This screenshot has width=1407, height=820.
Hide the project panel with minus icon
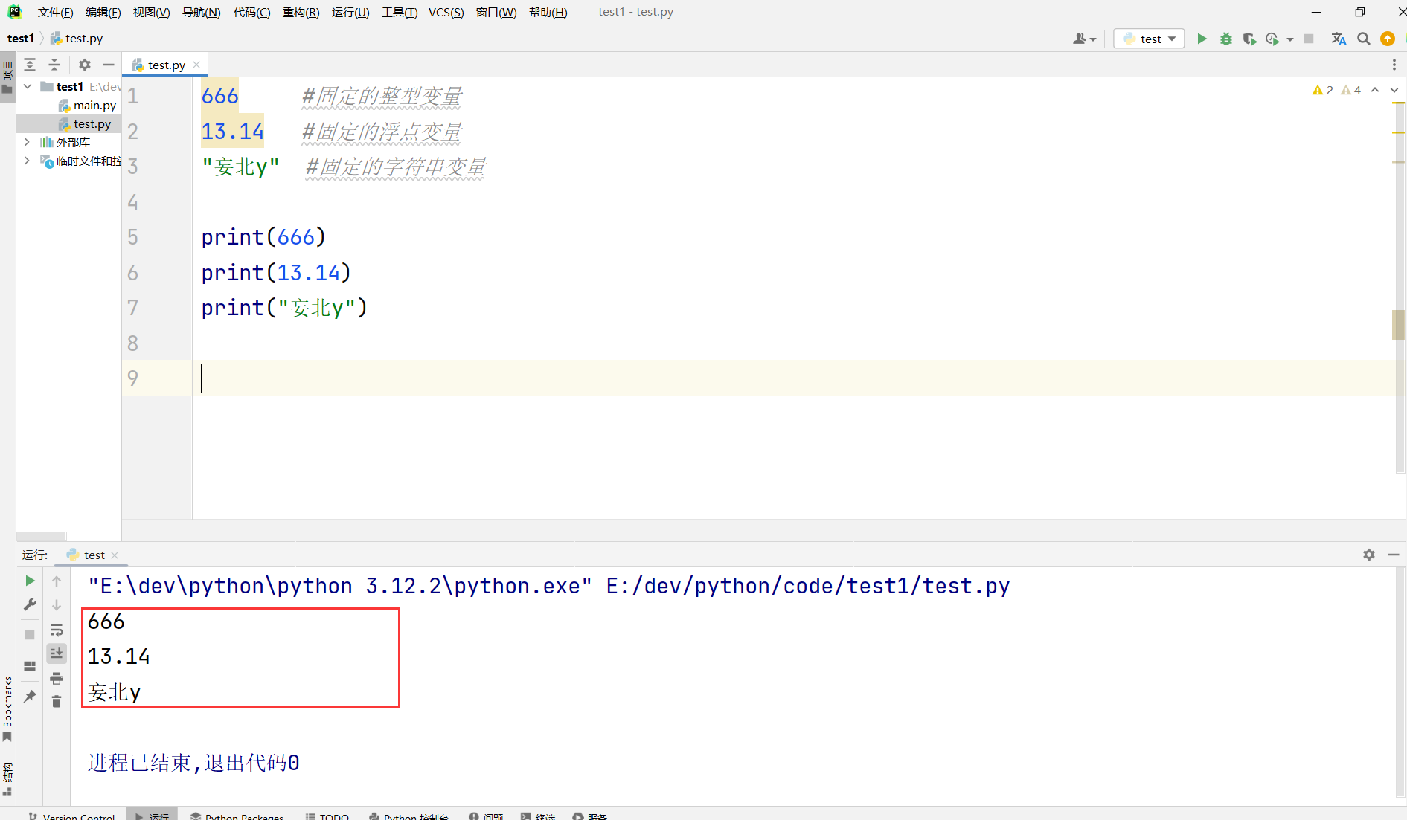click(x=109, y=65)
